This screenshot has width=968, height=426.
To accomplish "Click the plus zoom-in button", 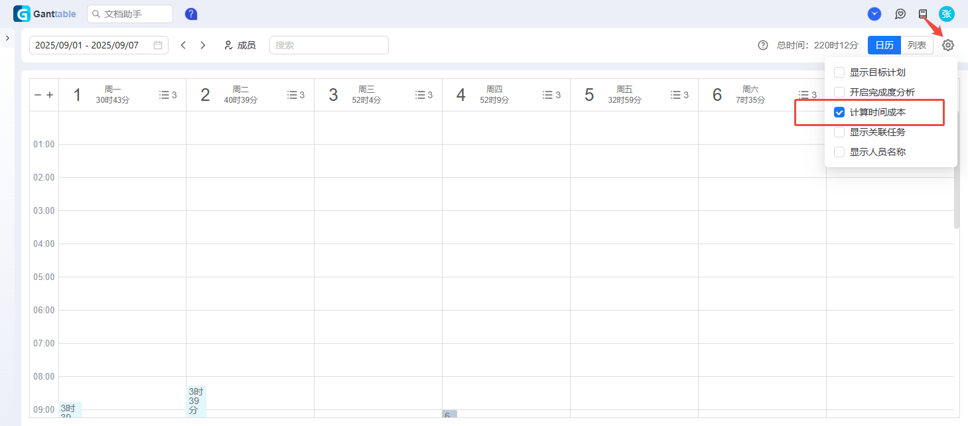I will pos(50,95).
